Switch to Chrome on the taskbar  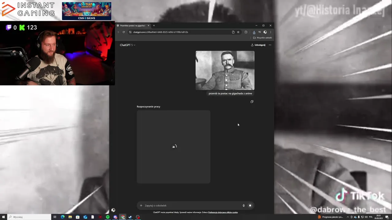pos(123,217)
